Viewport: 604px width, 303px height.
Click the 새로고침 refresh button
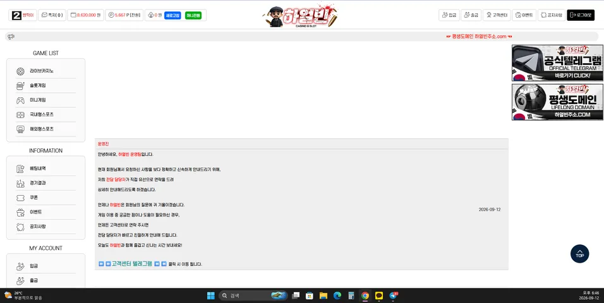(x=172, y=15)
